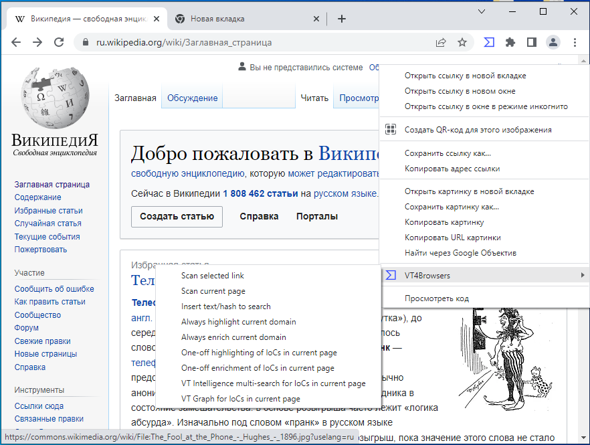The height and width of the screenshot is (445, 590).
Task: Click the user icon beside login notice
Action: click(x=242, y=67)
